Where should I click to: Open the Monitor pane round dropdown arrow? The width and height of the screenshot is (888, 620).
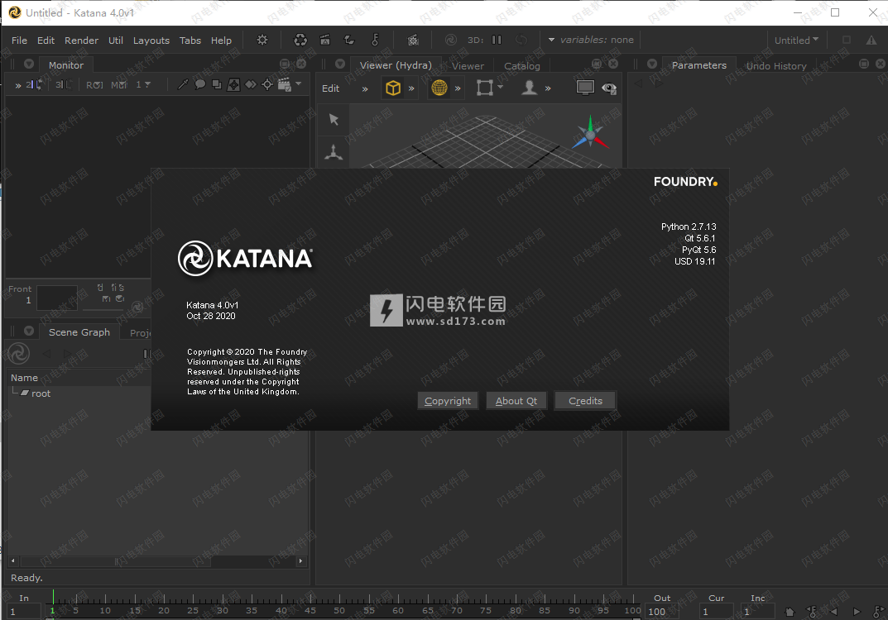click(x=29, y=64)
